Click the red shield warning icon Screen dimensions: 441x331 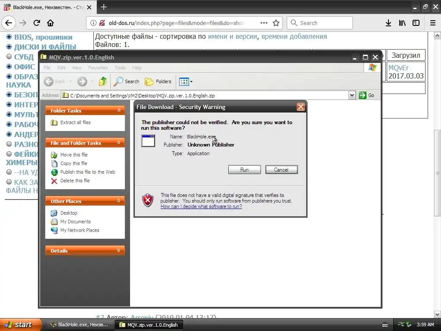coord(148,200)
